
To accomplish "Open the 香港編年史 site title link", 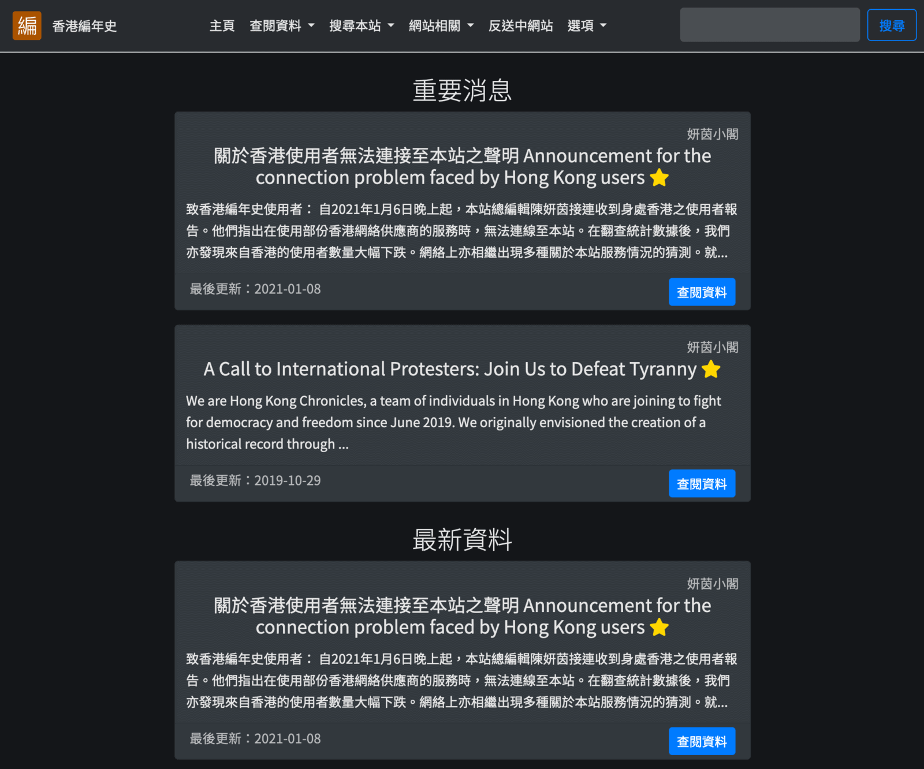I will coord(84,26).
